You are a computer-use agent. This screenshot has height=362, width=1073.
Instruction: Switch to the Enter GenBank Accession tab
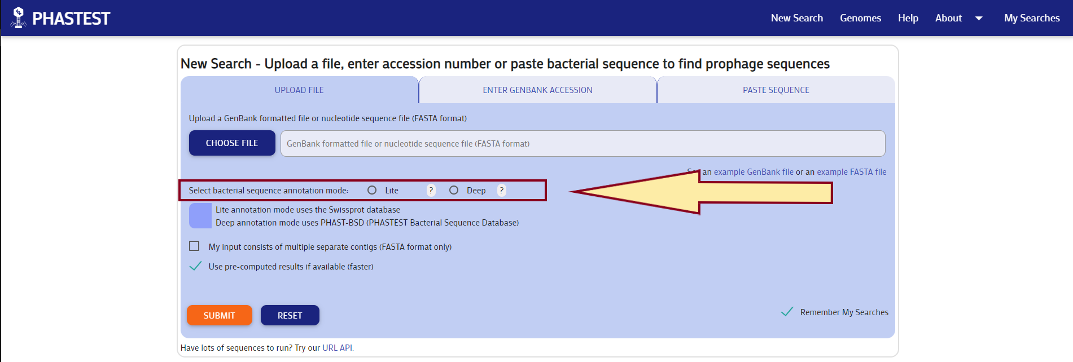[537, 90]
